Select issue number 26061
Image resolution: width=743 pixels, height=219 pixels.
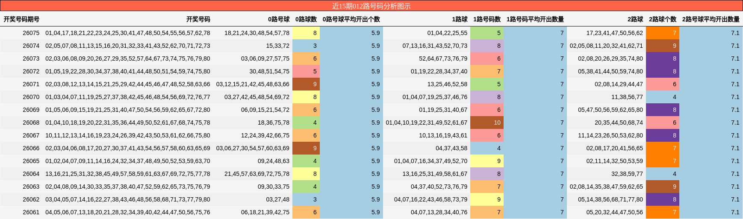pyautogui.click(x=31, y=212)
